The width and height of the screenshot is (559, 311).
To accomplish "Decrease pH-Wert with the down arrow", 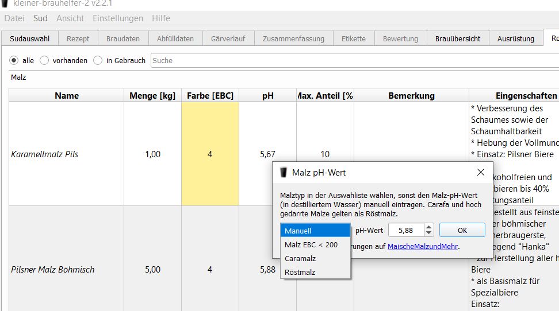I will [x=428, y=233].
